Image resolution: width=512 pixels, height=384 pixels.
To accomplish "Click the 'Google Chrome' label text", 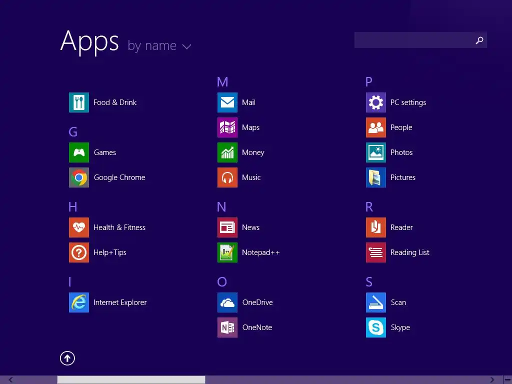I will pos(119,177).
